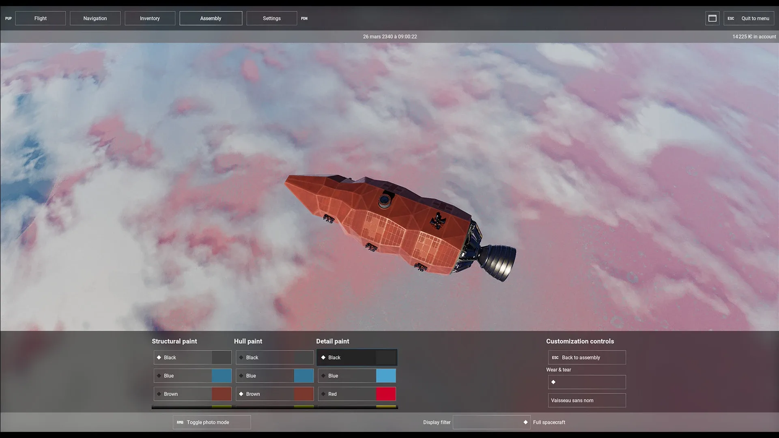Pick the light blue detail paint swatch
Screen dimensions: 779x438
click(386, 376)
